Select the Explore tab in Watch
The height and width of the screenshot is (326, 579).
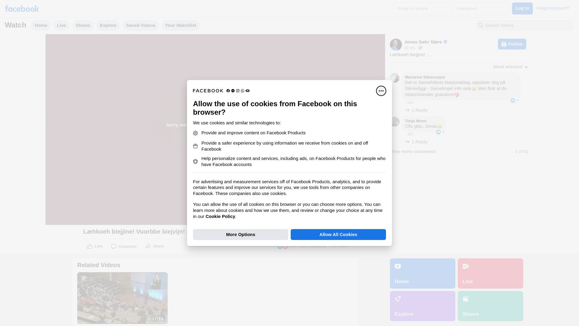(108, 25)
